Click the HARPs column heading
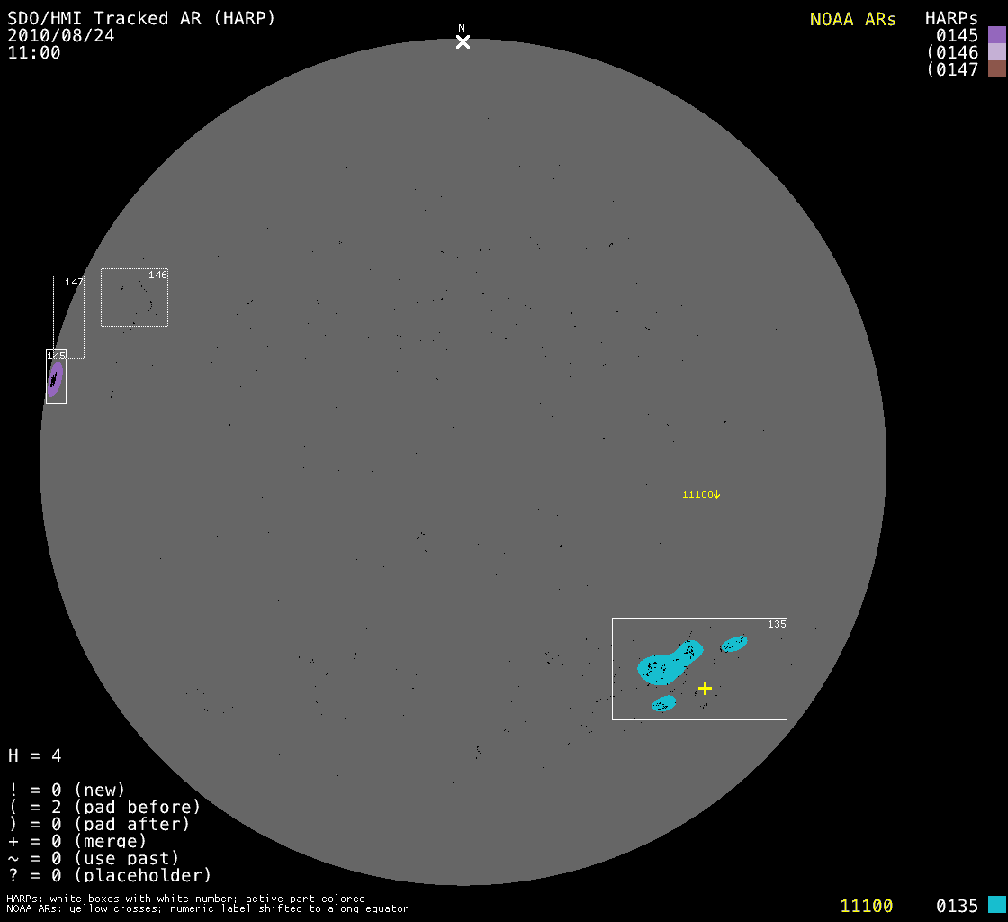 (951, 19)
